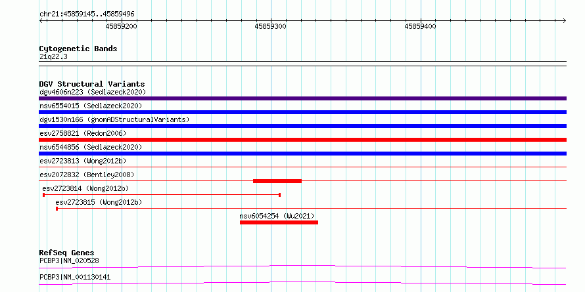Open variant esv2723815 (Wong2012b) label

tap(99, 202)
